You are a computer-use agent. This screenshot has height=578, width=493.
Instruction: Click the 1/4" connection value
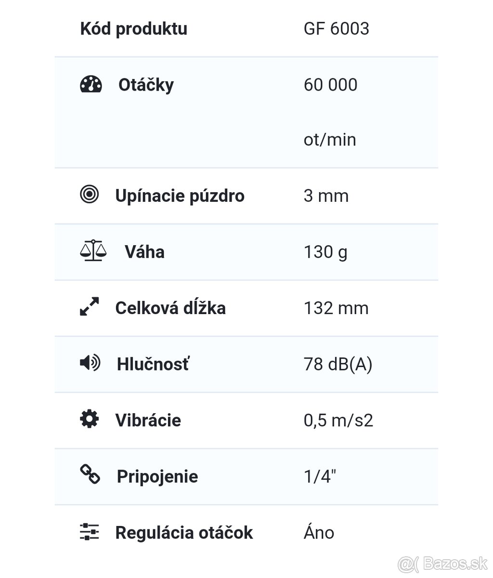click(320, 476)
